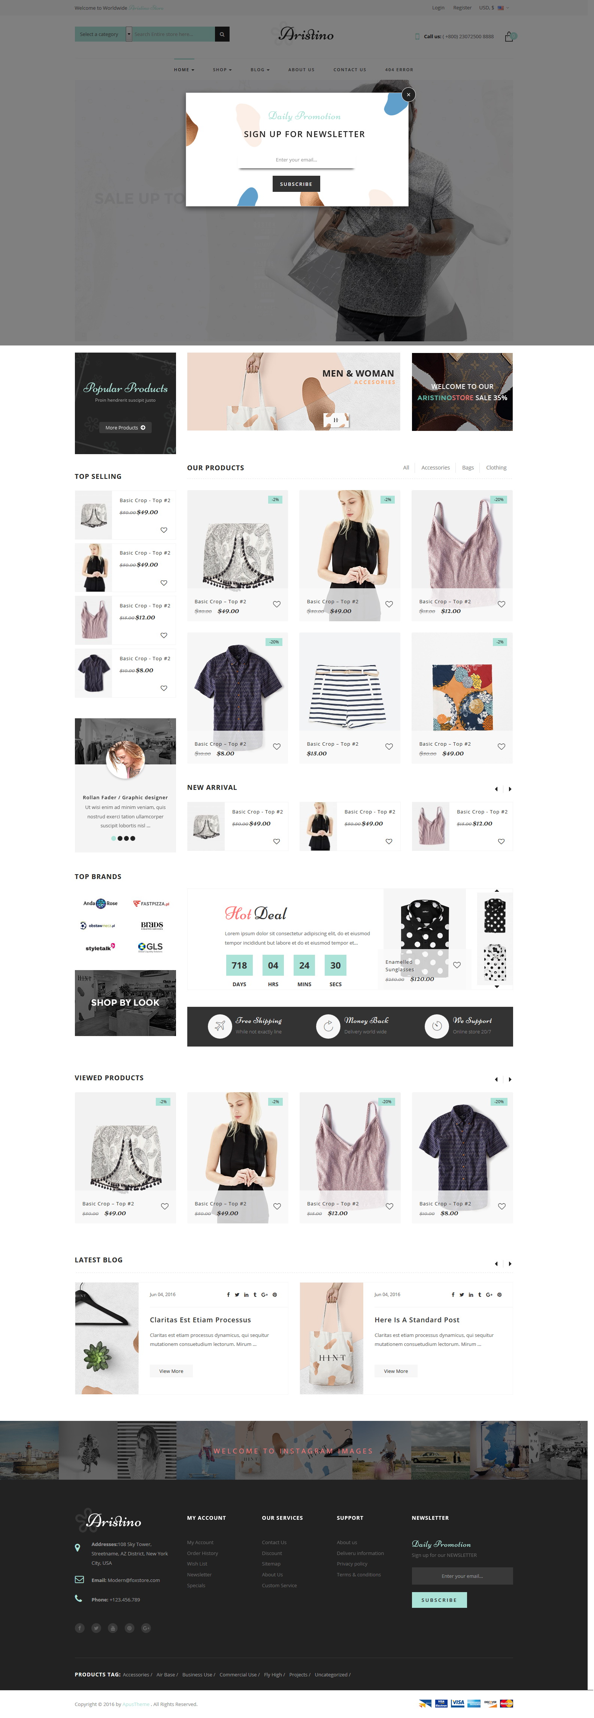The width and height of the screenshot is (594, 1718).
Task: Click next arrow in New Arrival carousel
Action: (510, 789)
